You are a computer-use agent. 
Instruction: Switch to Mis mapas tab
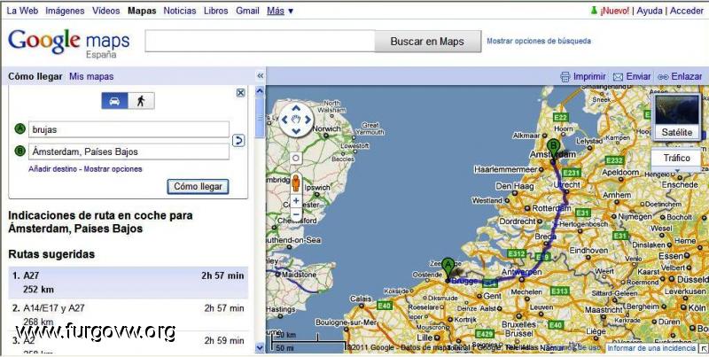coord(91,76)
